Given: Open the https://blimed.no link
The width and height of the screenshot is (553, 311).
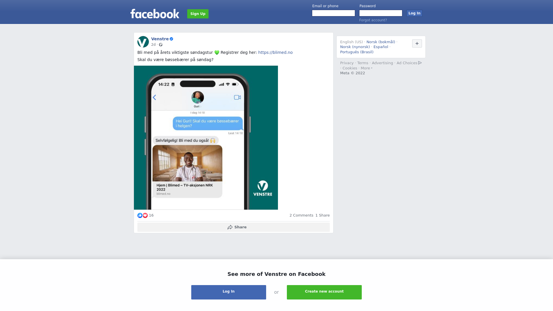Looking at the screenshot, I should pyautogui.click(x=275, y=52).
